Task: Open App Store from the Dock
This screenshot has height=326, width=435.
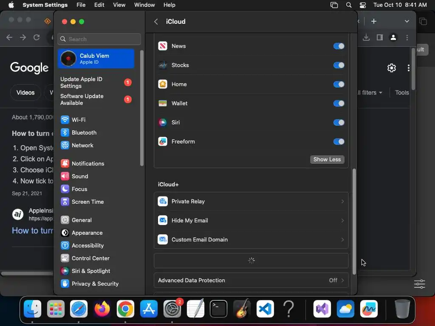Action: 149,309
